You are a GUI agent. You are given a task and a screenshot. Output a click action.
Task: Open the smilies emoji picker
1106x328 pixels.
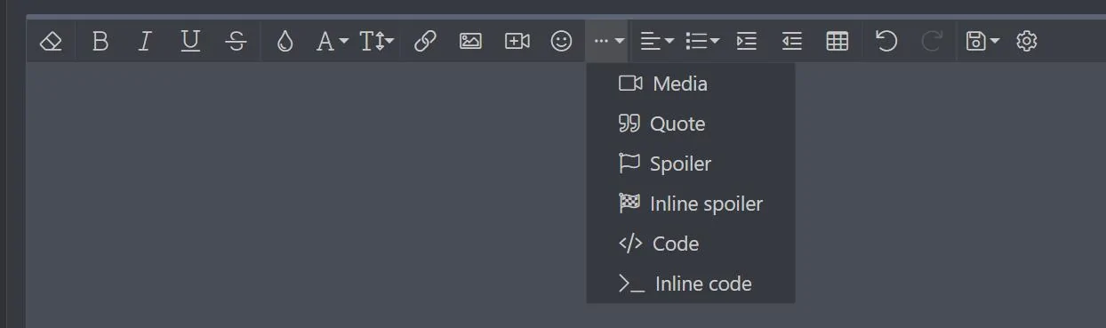(561, 41)
